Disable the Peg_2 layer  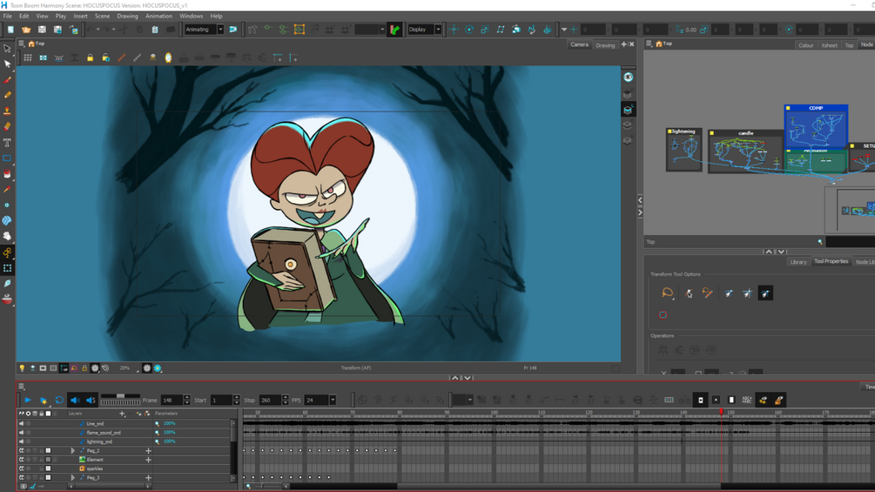pyautogui.click(x=22, y=451)
